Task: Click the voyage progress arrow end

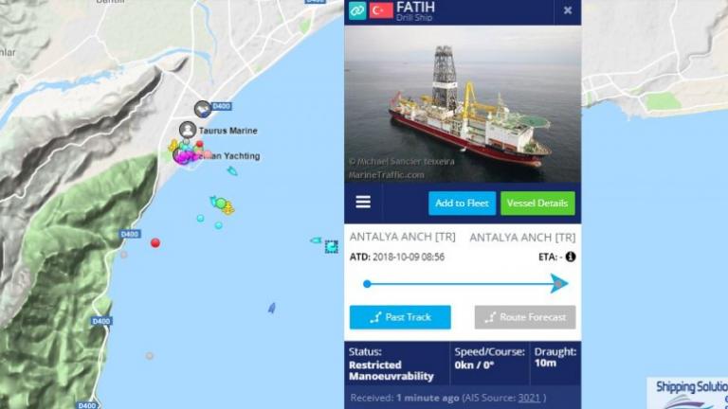Action: [x=559, y=283]
